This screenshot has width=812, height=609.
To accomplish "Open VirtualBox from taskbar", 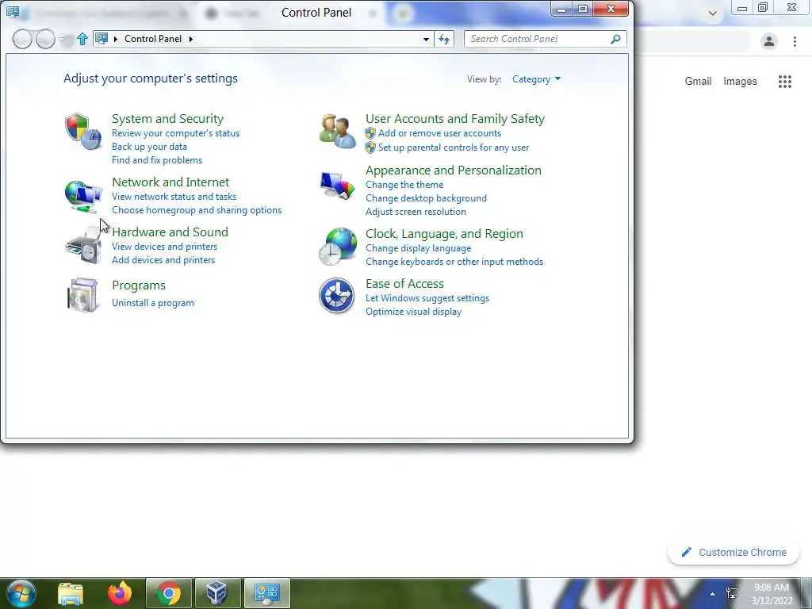I will point(217,593).
